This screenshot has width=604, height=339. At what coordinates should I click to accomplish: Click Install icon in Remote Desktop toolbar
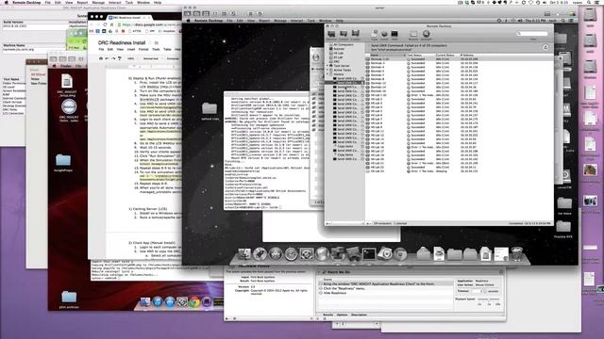384,35
